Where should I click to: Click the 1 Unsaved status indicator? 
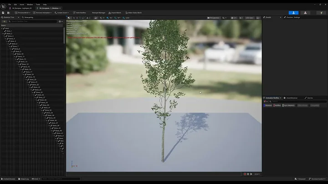[x=300, y=179]
